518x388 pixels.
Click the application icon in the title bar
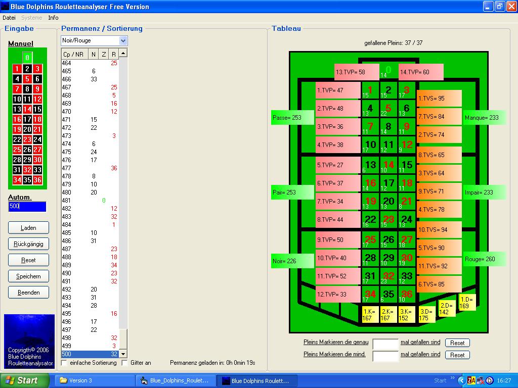[x=5, y=6]
